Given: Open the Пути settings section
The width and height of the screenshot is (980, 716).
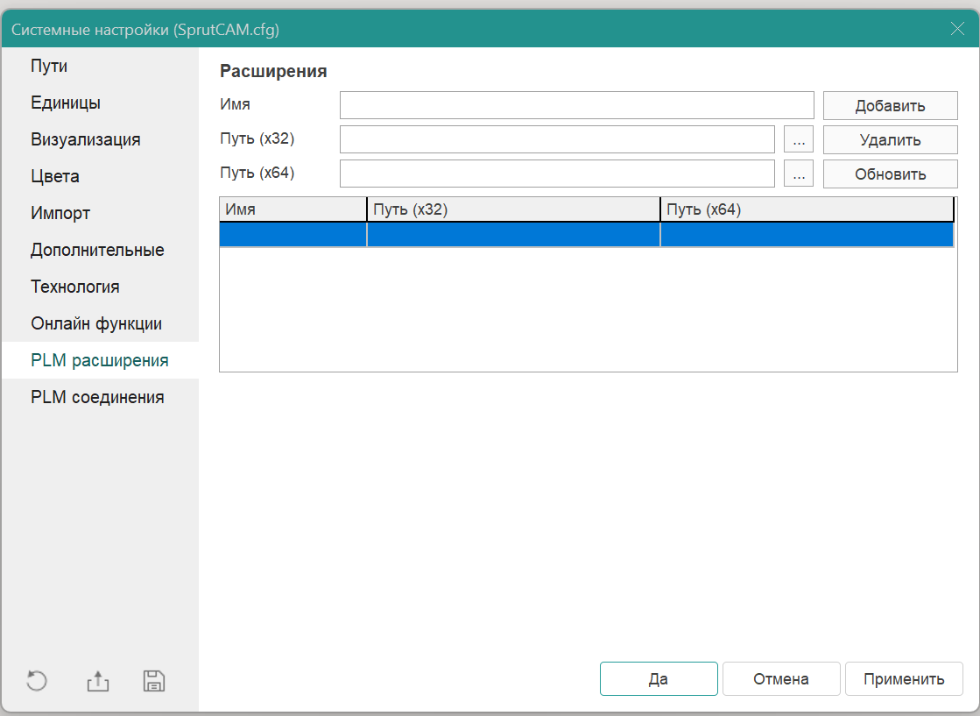Looking at the screenshot, I should tap(49, 66).
